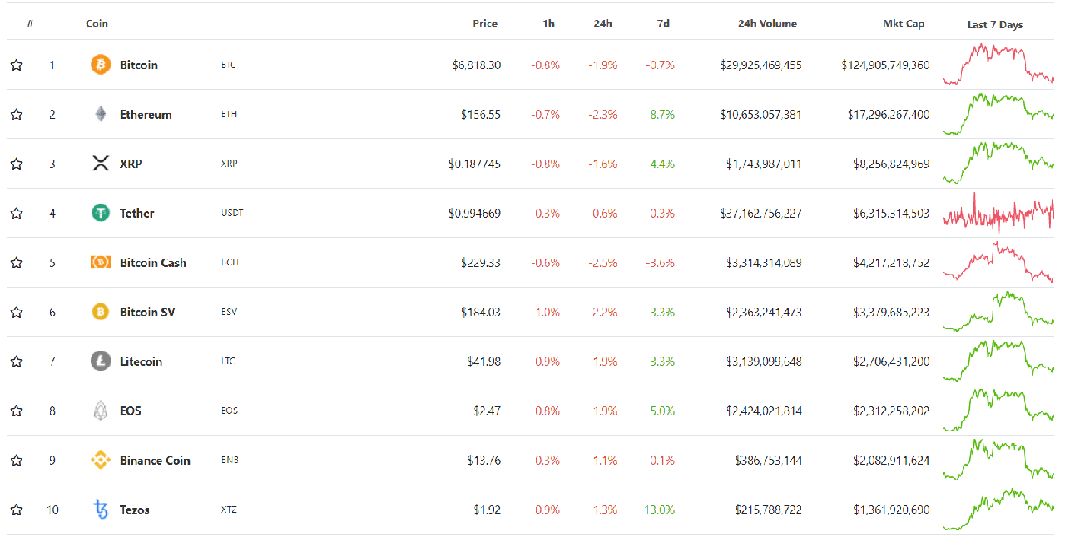
Task: Click Bitcoin SV price $184.03
Action: click(x=481, y=312)
